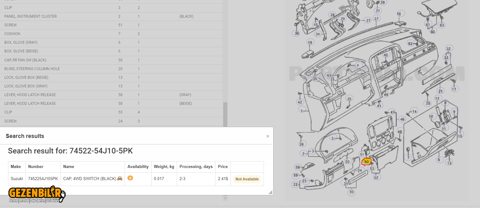Close the Search results popup
The image size is (480, 208).
click(268, 136)
